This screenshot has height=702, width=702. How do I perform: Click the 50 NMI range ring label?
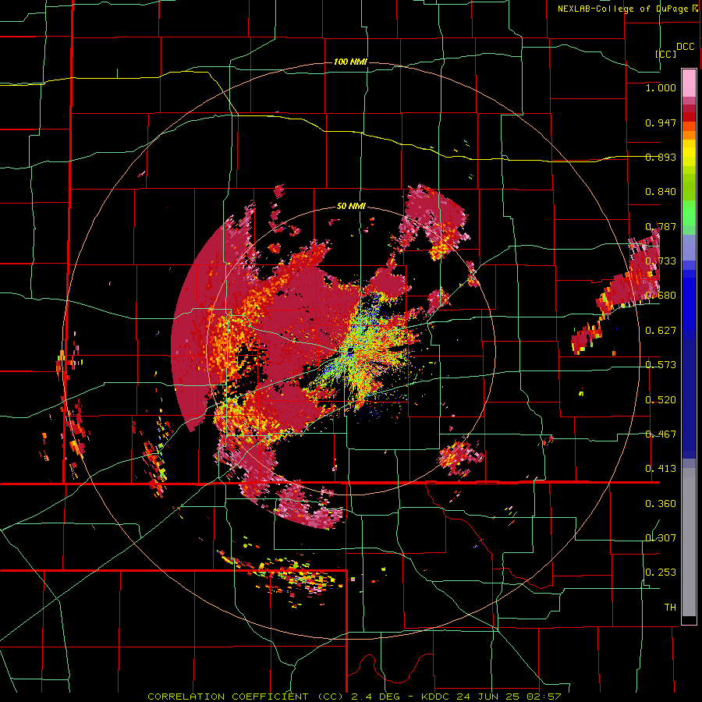pyautogui.click(x=351, y=207)
